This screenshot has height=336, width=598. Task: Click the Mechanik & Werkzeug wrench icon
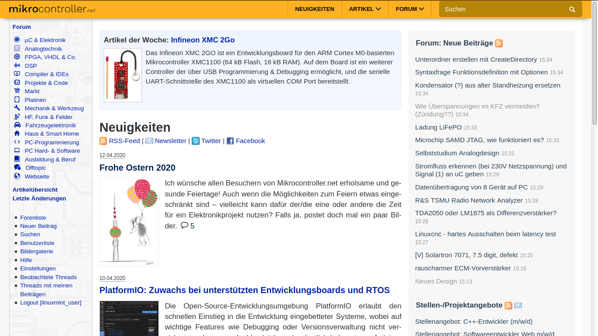(17, 108)
